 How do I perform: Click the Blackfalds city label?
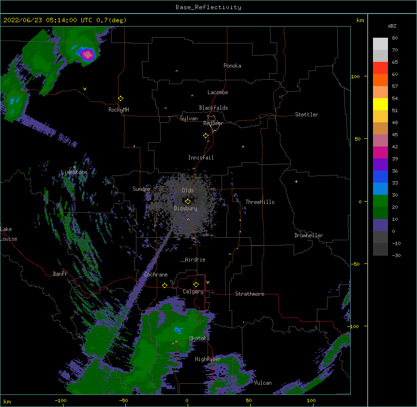point(213,108)
